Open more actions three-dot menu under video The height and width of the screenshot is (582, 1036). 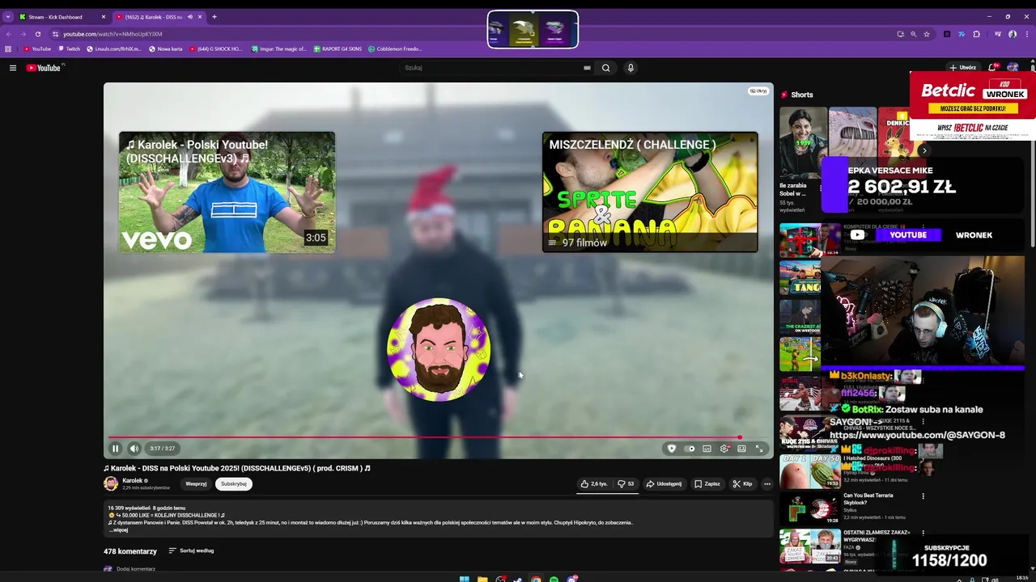(x=767, y=484)
